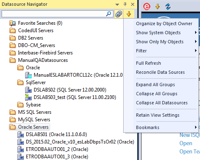Click DSLABS03_test connected datasource icon
Screen dimensions: 200x160
pos(28,97)
